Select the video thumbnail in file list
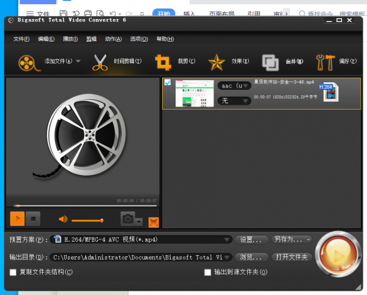This screenshot has width=367, height=295. tap(195, 94)
